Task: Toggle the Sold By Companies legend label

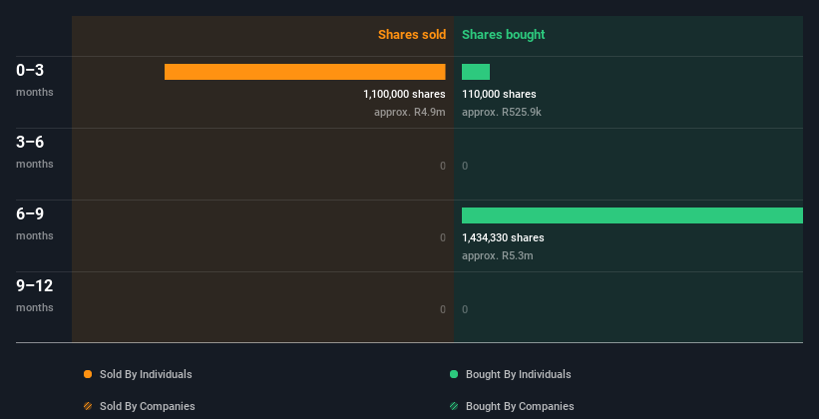Action: [148, 406]
